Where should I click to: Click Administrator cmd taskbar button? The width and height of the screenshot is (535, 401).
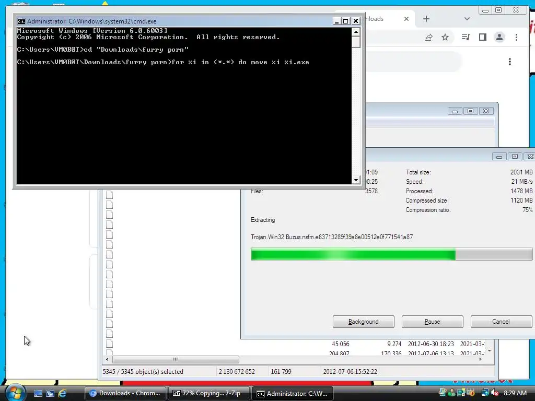(293, 394)
